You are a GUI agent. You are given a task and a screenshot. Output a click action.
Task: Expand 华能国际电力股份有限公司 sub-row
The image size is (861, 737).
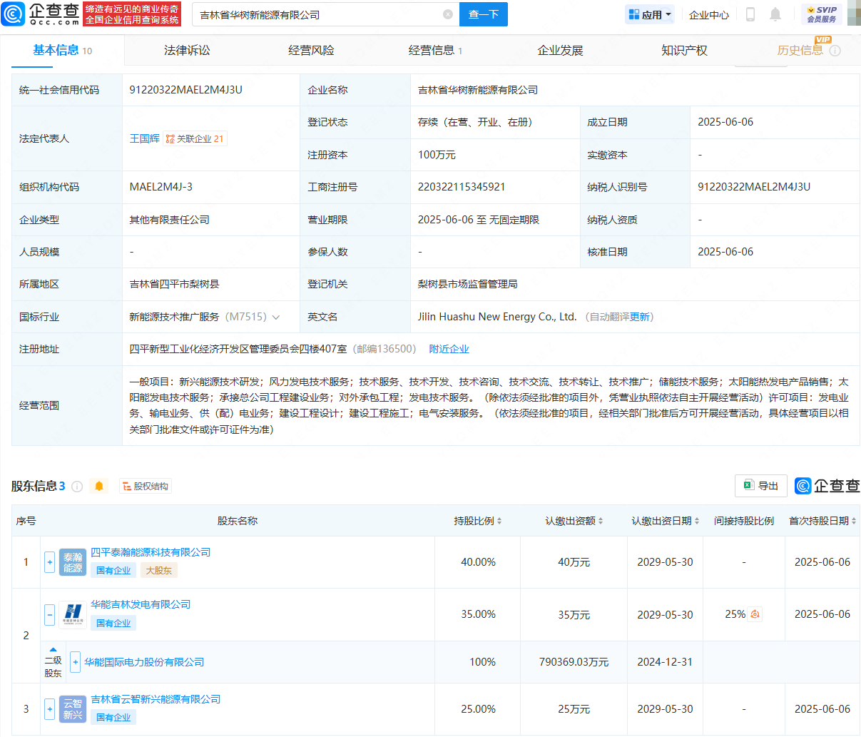click(x=76, y=662)
